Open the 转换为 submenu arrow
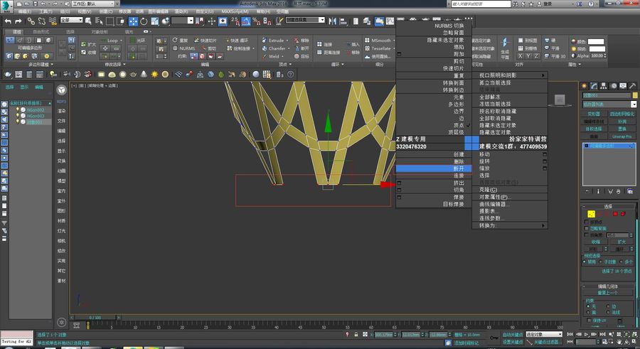 click(543, 225)
